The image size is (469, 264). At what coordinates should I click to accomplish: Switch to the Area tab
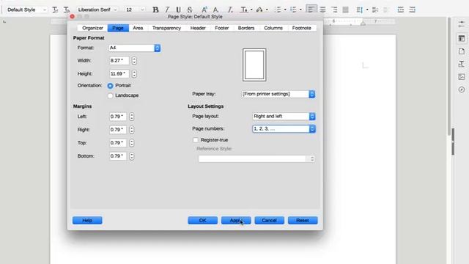pos(138,28)
